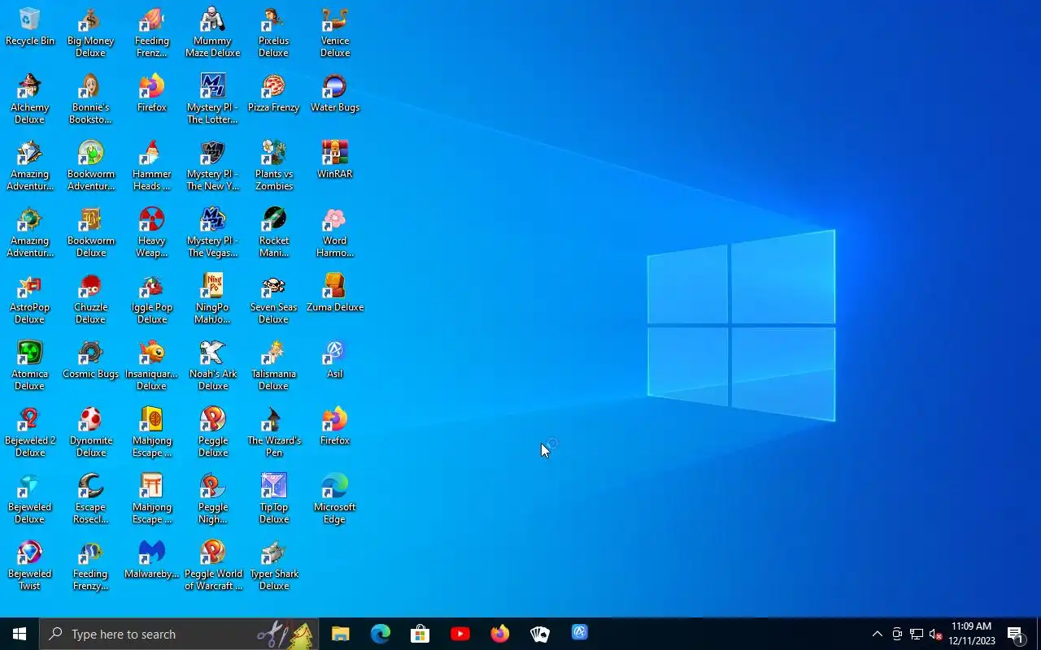The width and height of the screenshot is (1041, 650).
Task: Open the Water Bugs icon
Action: 335,93
